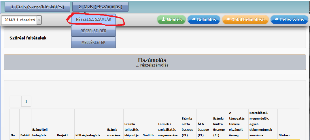Click the green Mentés button
310x140 pixels.
tap(172, 20)
